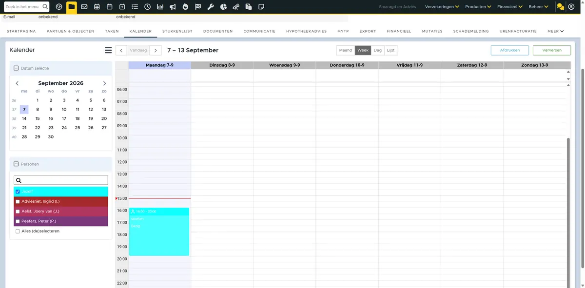Go to the next week in the calendar
The height and width of the screenshot is (288, 585).
click(156, 50)
